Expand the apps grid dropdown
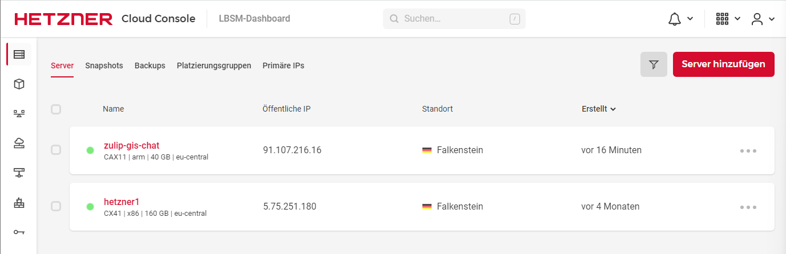Screen dimensions: 786x254 click(x=728, y=19)
